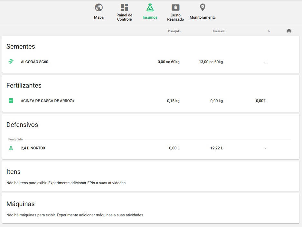Select the ALGODÃO SC60 seed row
This screenshot has height=227, width=302.
coord(34,62)
